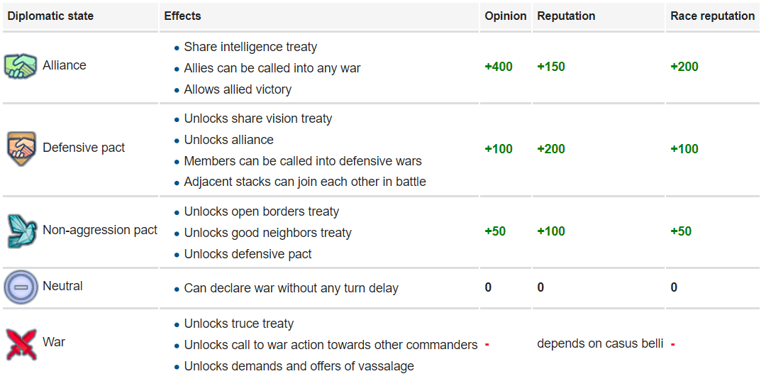Click the Neutral circle icon

tap(21, 287)
